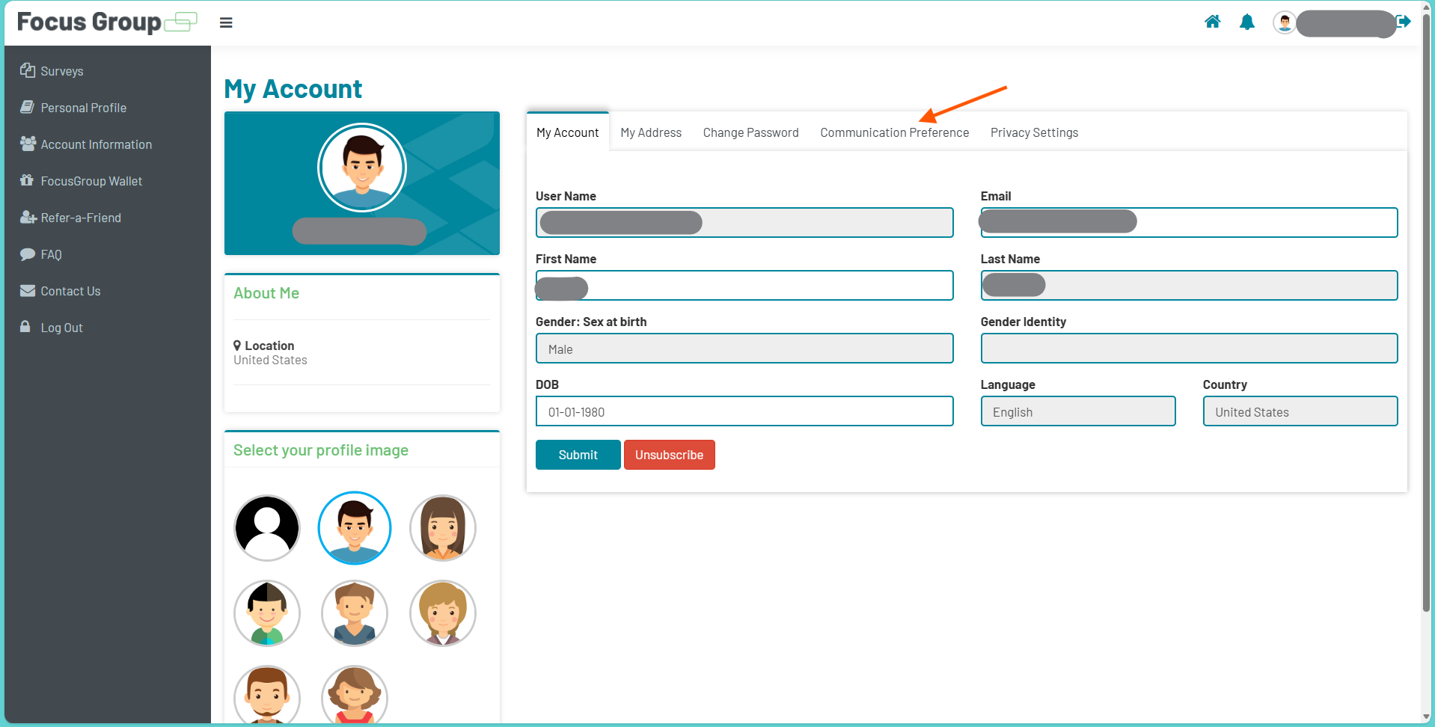Click the About Me heading

(266, 293)
